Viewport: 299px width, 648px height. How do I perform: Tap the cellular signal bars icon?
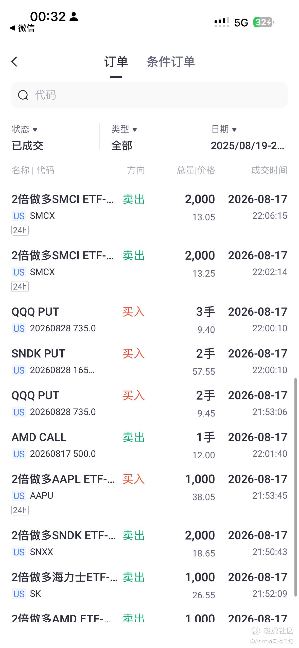[222, 22]
